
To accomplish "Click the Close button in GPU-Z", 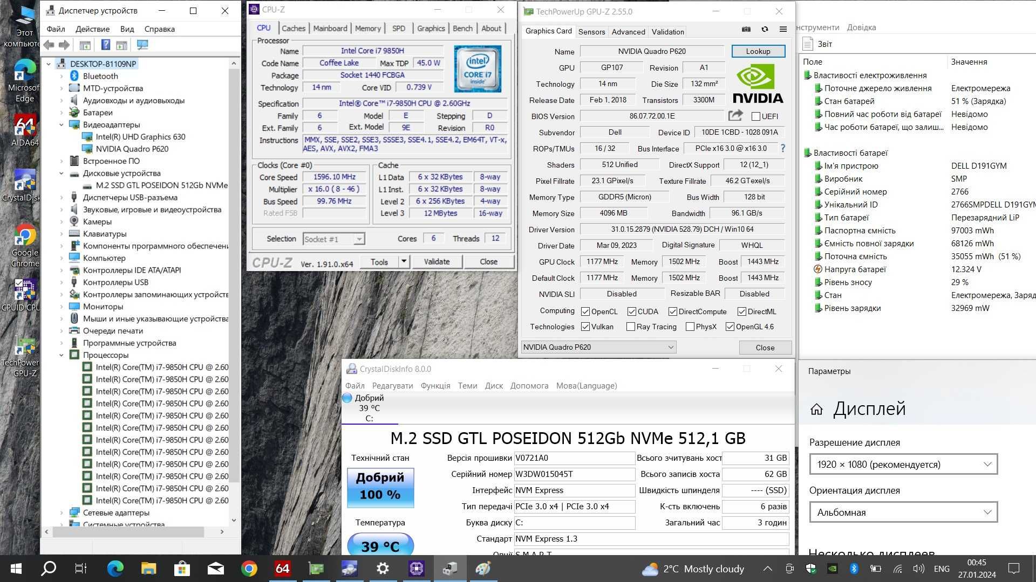I will 765,348.
